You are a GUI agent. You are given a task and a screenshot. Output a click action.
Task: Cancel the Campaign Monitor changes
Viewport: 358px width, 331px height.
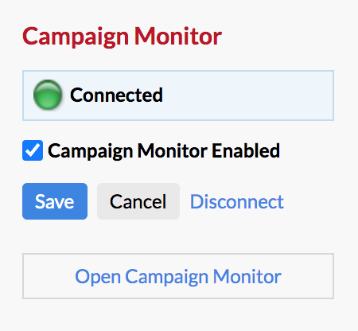[138, 201]
